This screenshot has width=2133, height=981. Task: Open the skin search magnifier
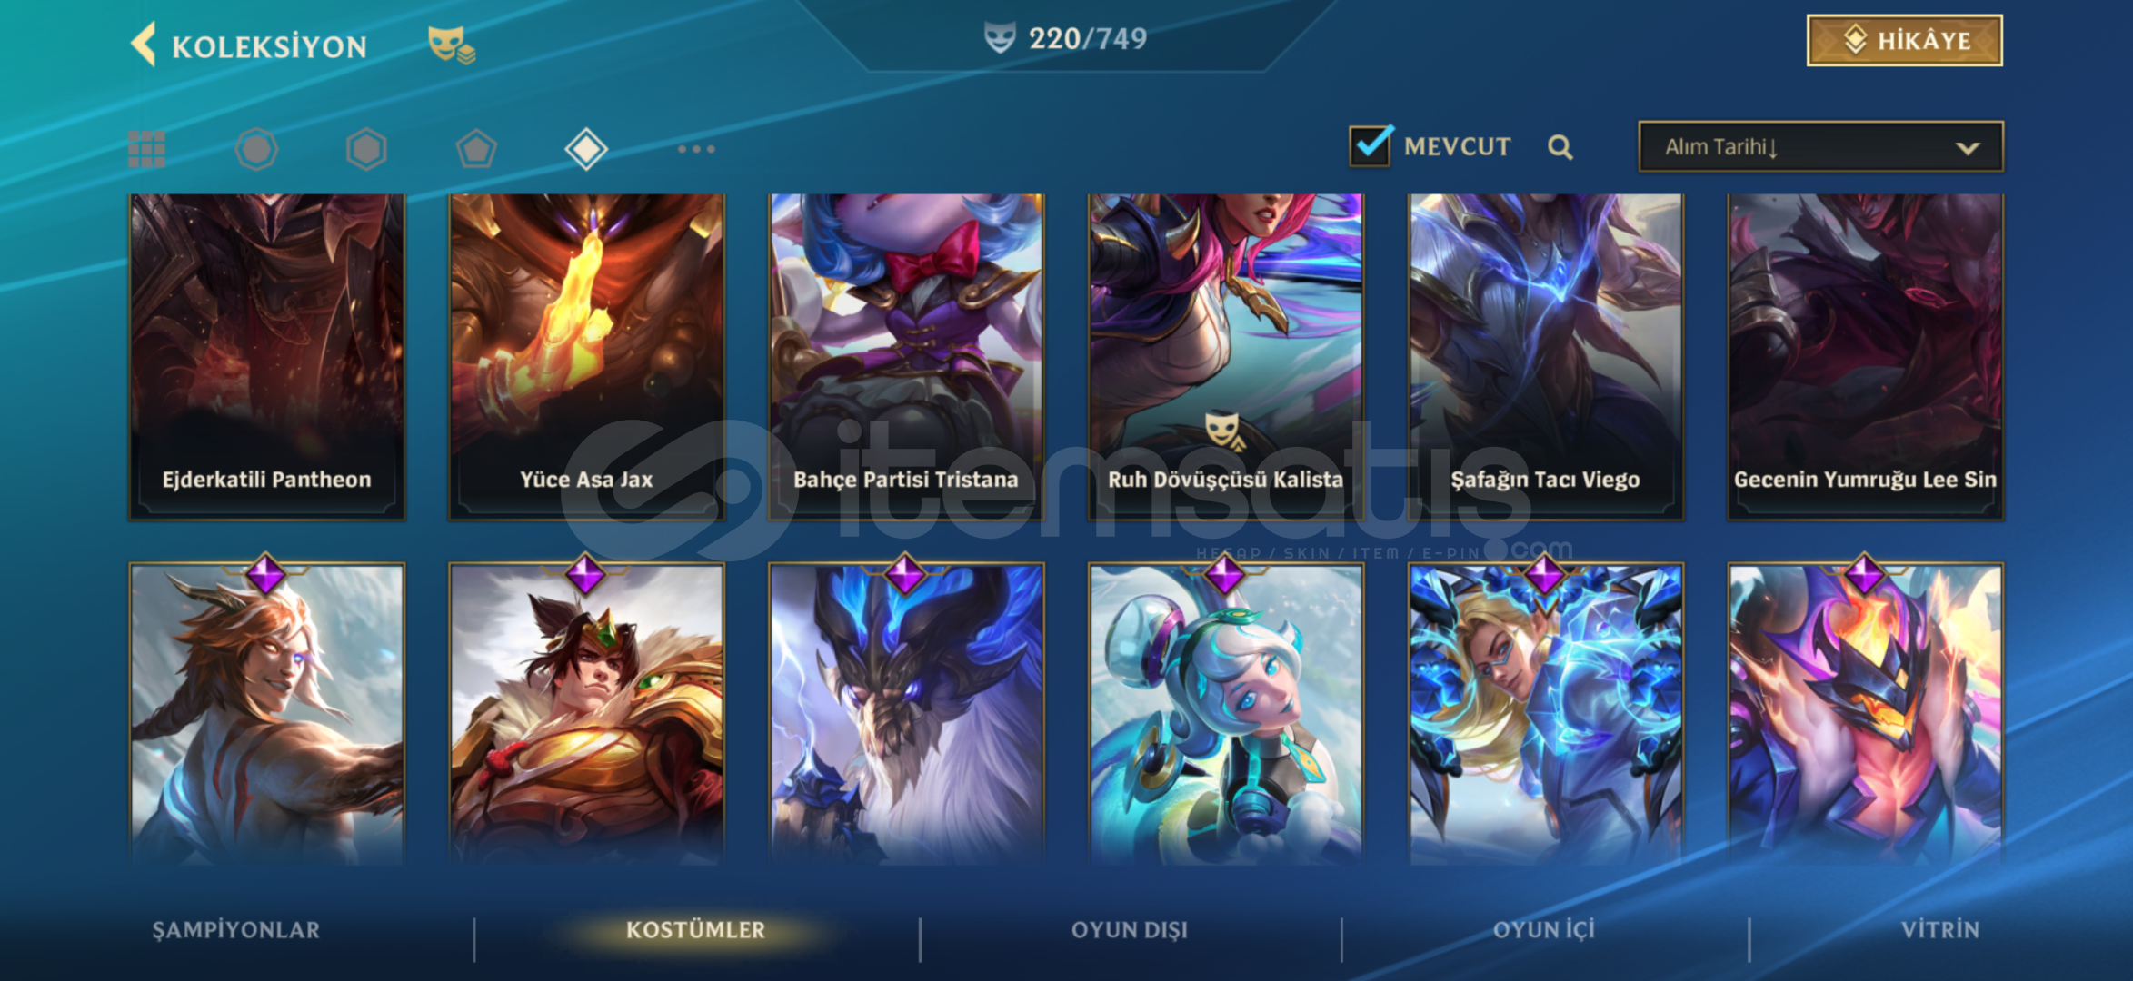1560,147
